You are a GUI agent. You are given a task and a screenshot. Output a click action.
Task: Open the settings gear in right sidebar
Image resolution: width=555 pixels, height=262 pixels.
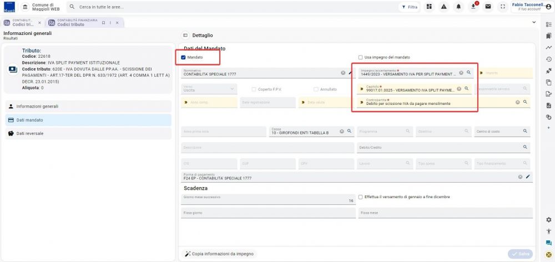point(549,220)
